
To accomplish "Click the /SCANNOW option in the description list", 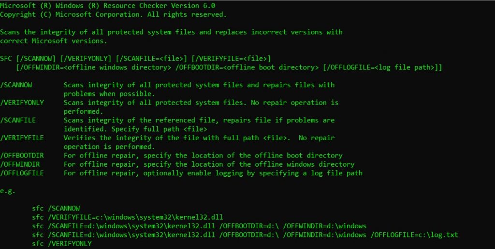I will point(16,85).
